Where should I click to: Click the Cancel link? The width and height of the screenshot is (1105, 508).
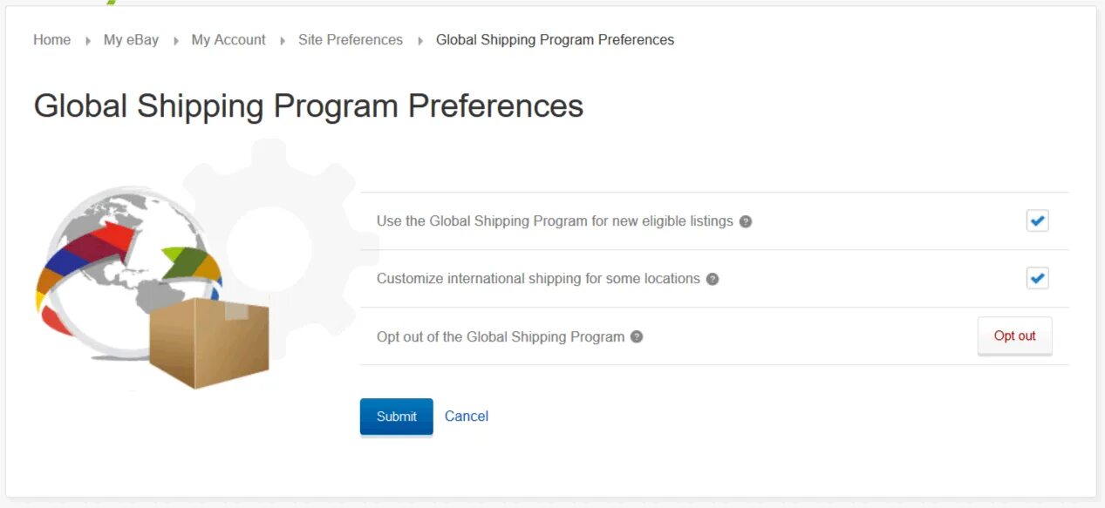coord(467,417)
